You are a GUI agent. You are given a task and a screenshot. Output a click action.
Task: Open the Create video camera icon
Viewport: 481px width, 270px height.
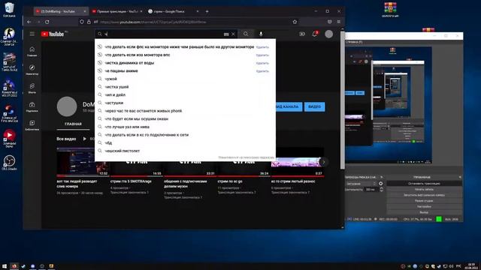tap(302, 34)
